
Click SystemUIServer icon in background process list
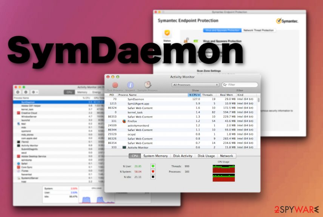point(18,178)
